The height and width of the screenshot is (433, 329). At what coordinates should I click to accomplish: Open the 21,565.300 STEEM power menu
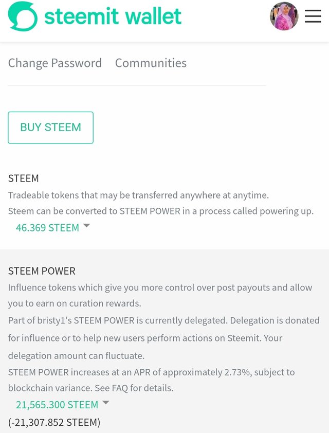[57, 405]
